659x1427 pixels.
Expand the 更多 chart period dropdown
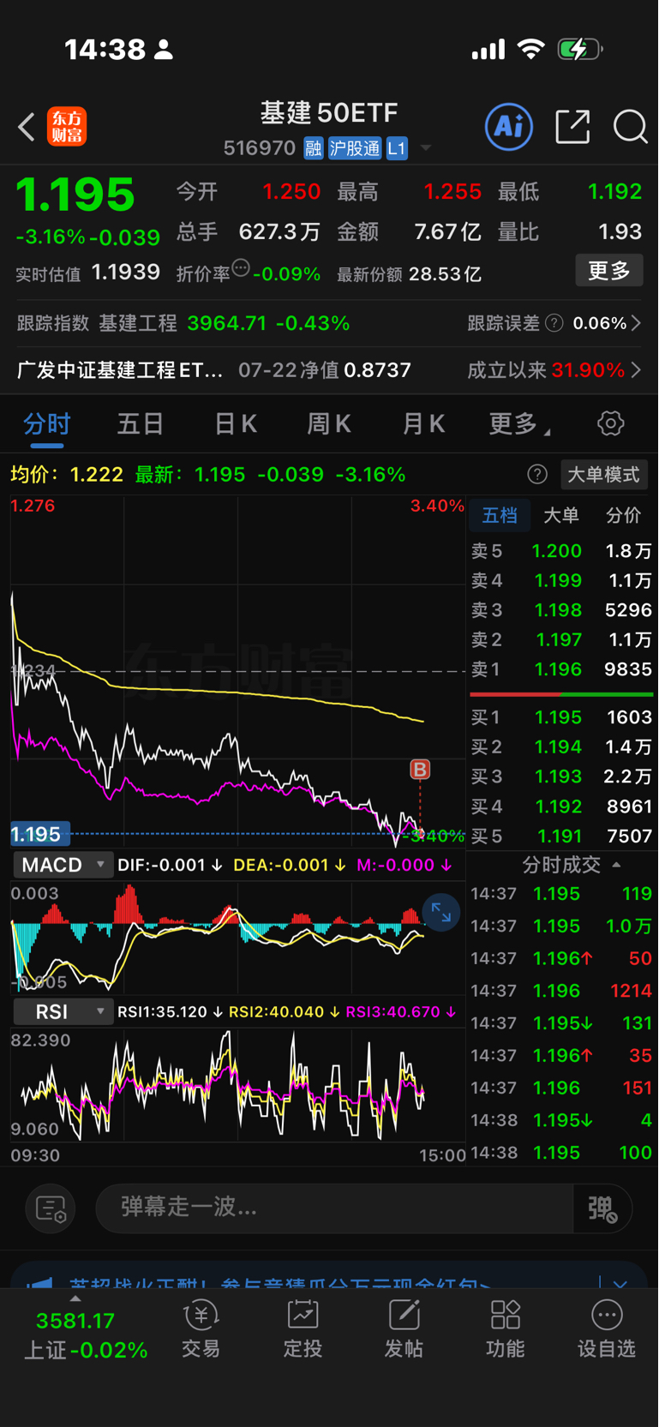[x=519, y=423]
